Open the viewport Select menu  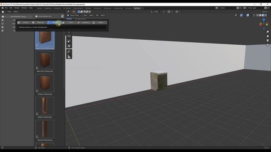91,15
